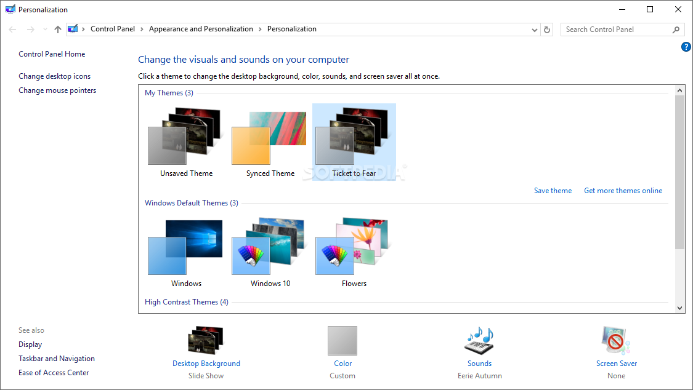Viewport: 693px width, 390px height.
Task: Click the Screen Saver link text
Action: pyautogui.click(x=617, y=364)
